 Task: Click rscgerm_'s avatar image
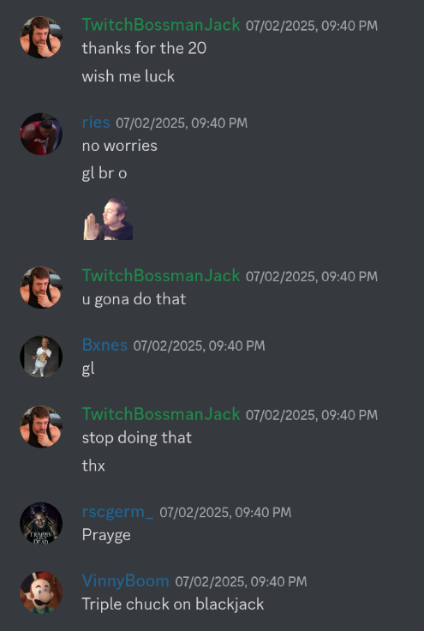[x=41, y=523]
